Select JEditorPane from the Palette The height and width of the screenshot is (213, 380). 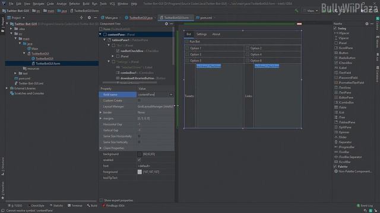coord(344,98)
